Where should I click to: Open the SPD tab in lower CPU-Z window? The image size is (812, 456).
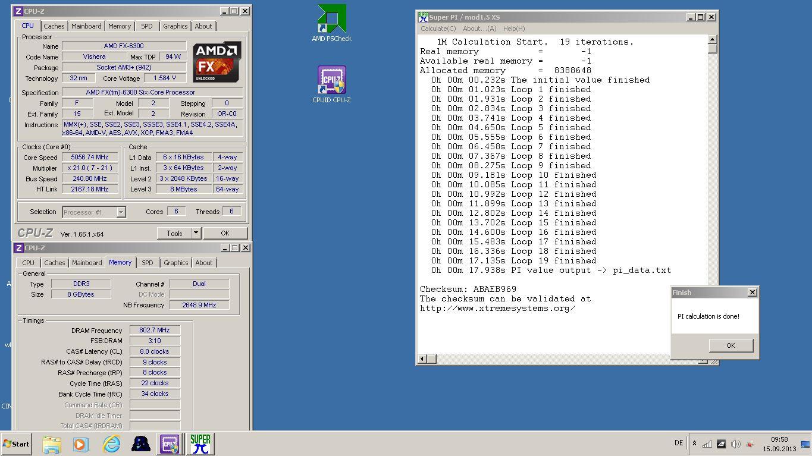coord(148,263)
